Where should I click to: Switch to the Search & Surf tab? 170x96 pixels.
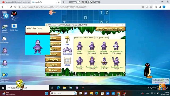coord(78,38)
